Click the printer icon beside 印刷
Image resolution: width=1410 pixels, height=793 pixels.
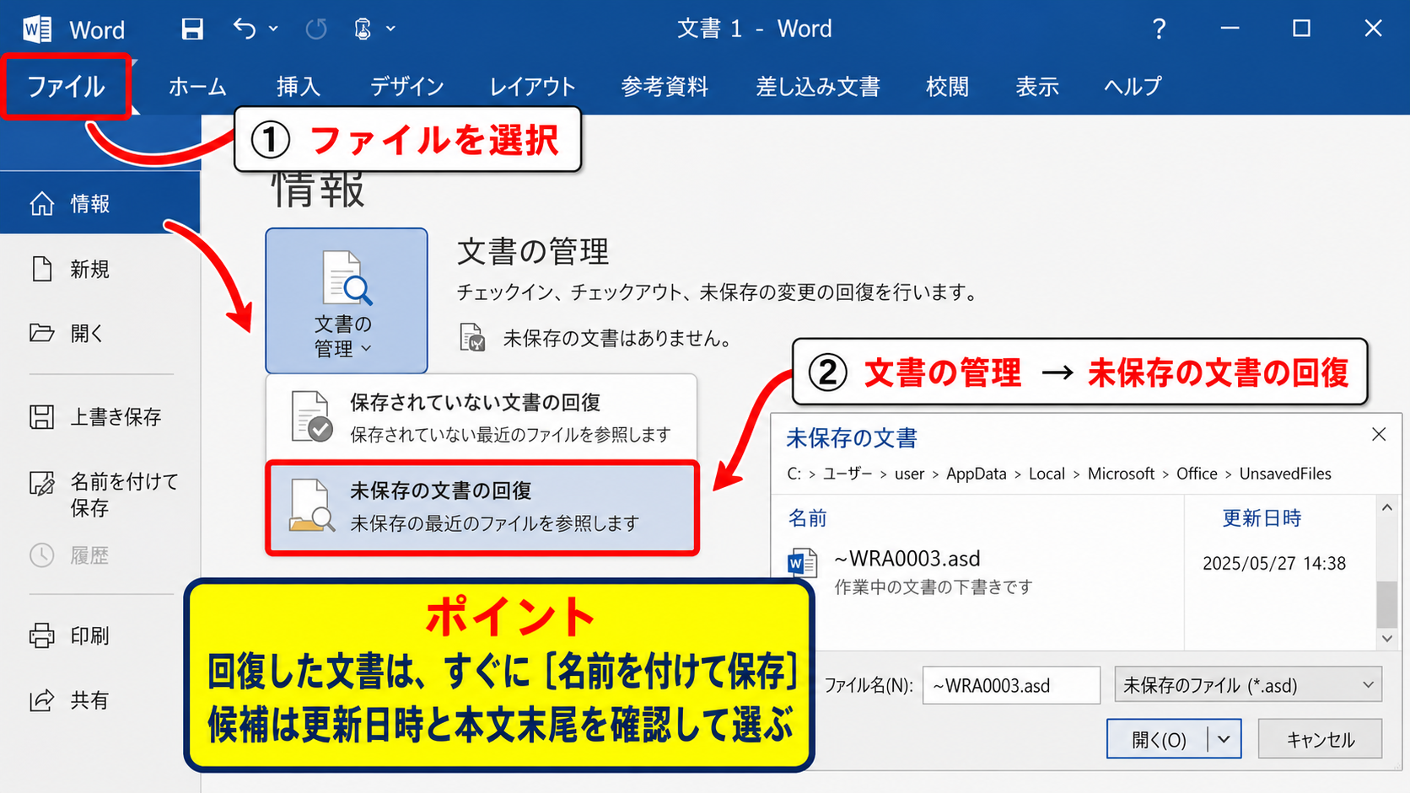(x=41, y=635)
